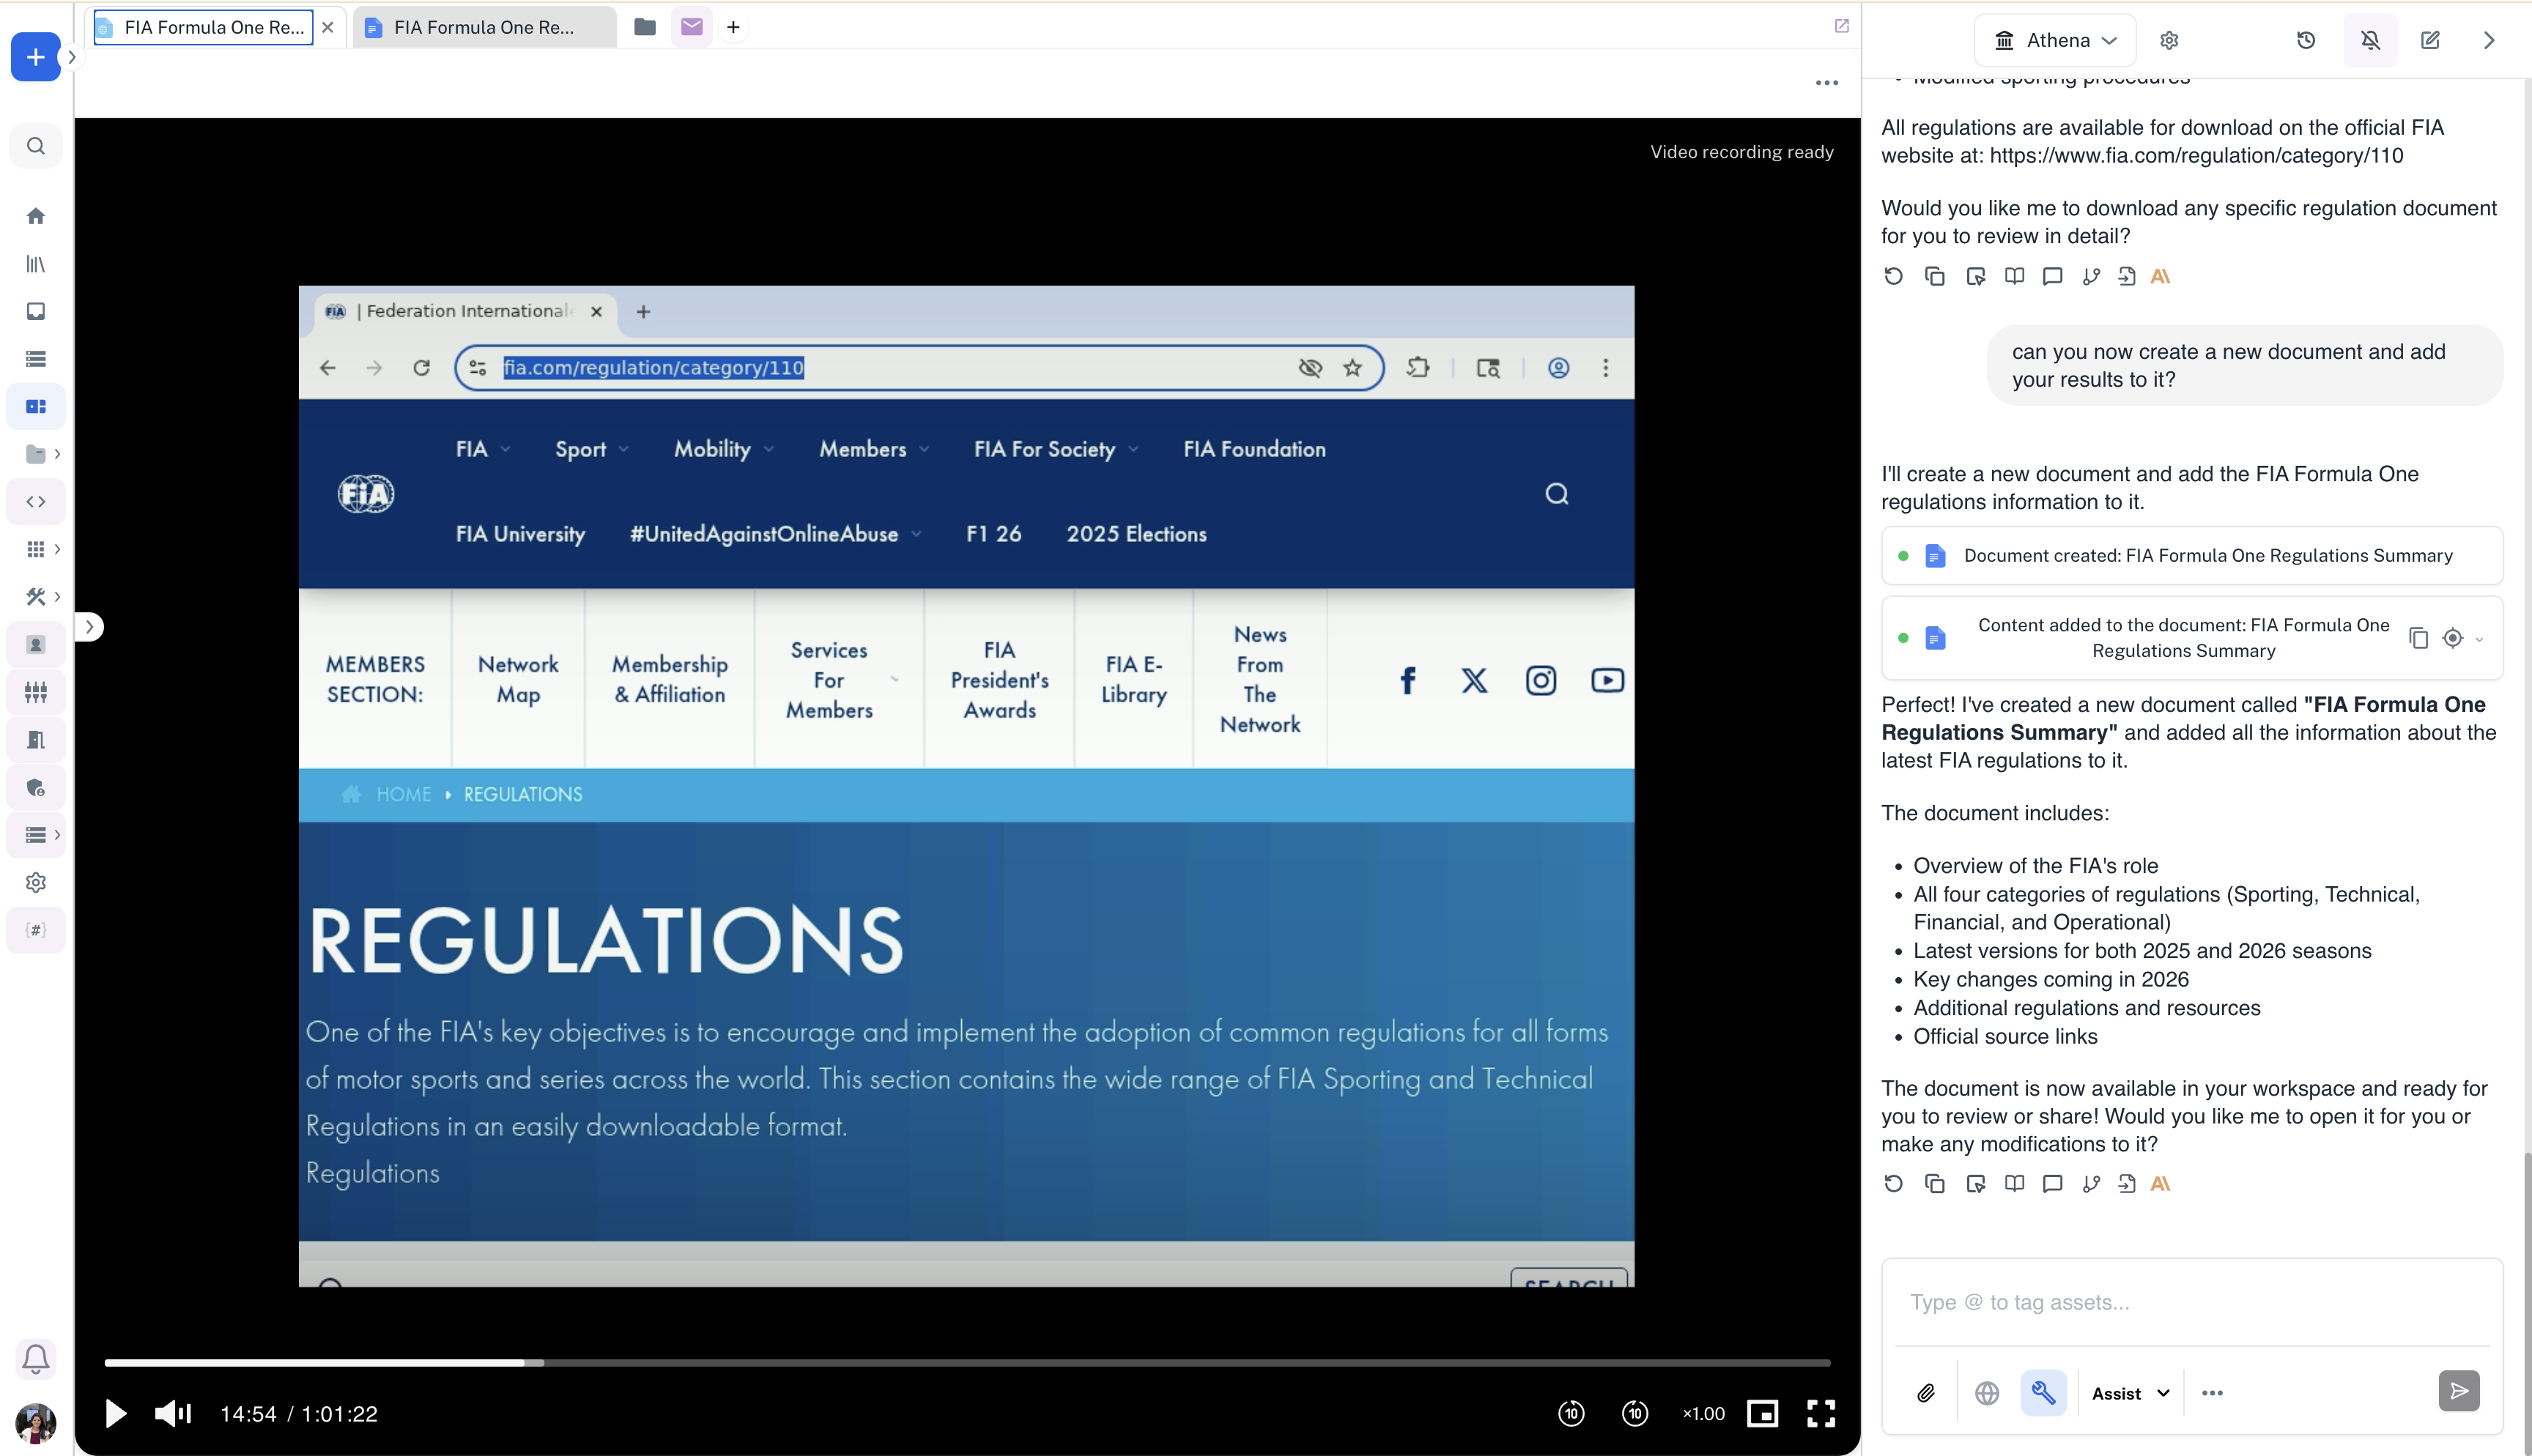Click the attach file paperclip icon
Viewport: 2532px width, 1456px height.
click(1926, 1393)
